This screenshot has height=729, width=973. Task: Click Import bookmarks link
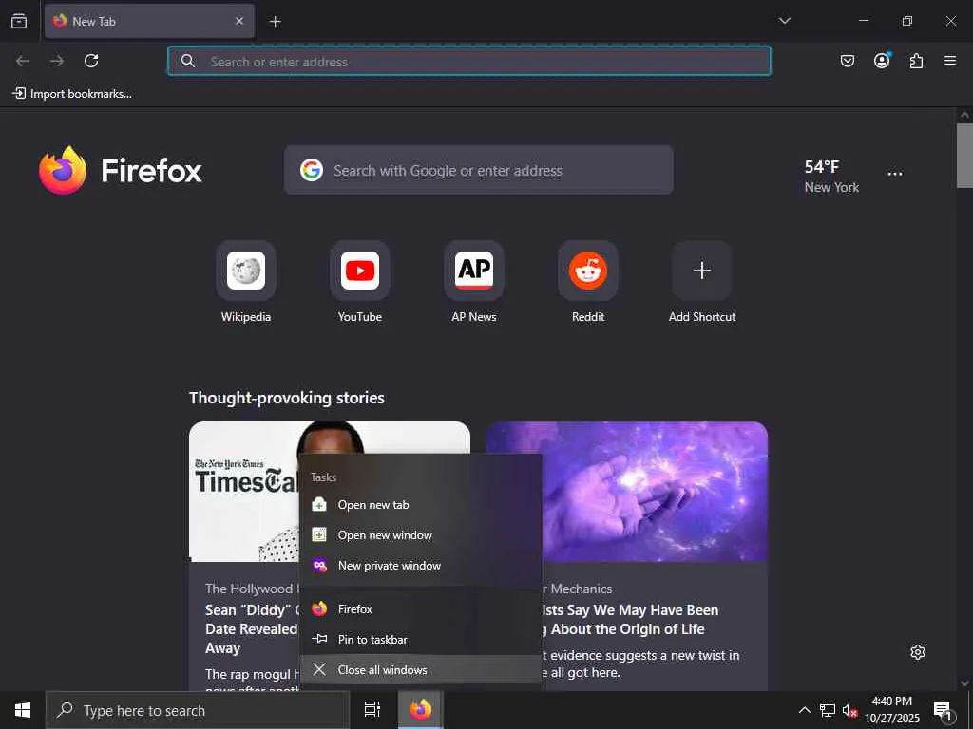click(x=72, y=94)
